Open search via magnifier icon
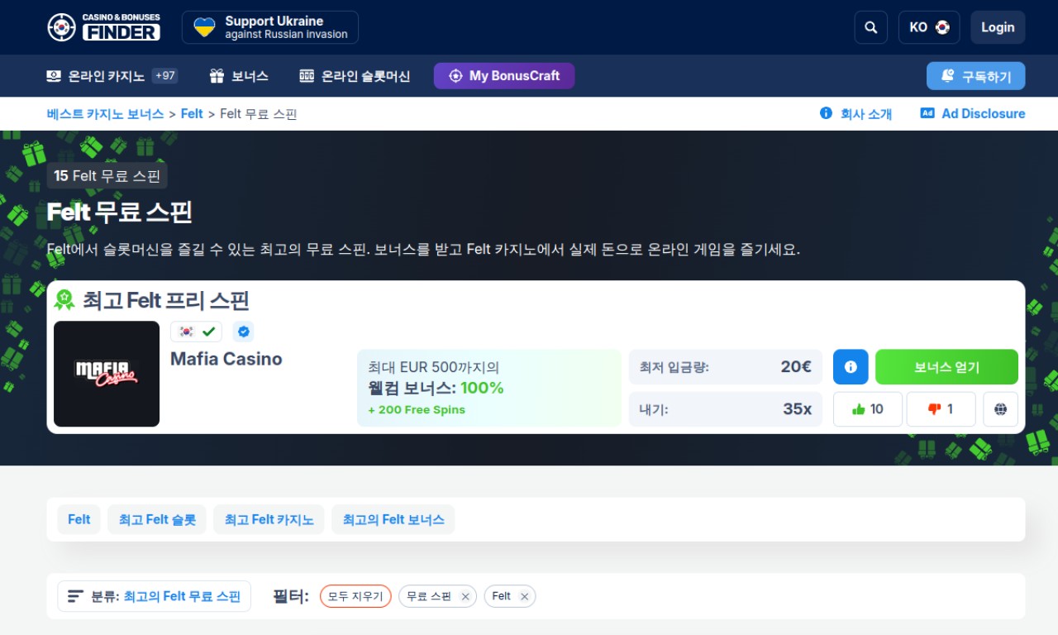The image size is (1058, 635). pos(870,27)
